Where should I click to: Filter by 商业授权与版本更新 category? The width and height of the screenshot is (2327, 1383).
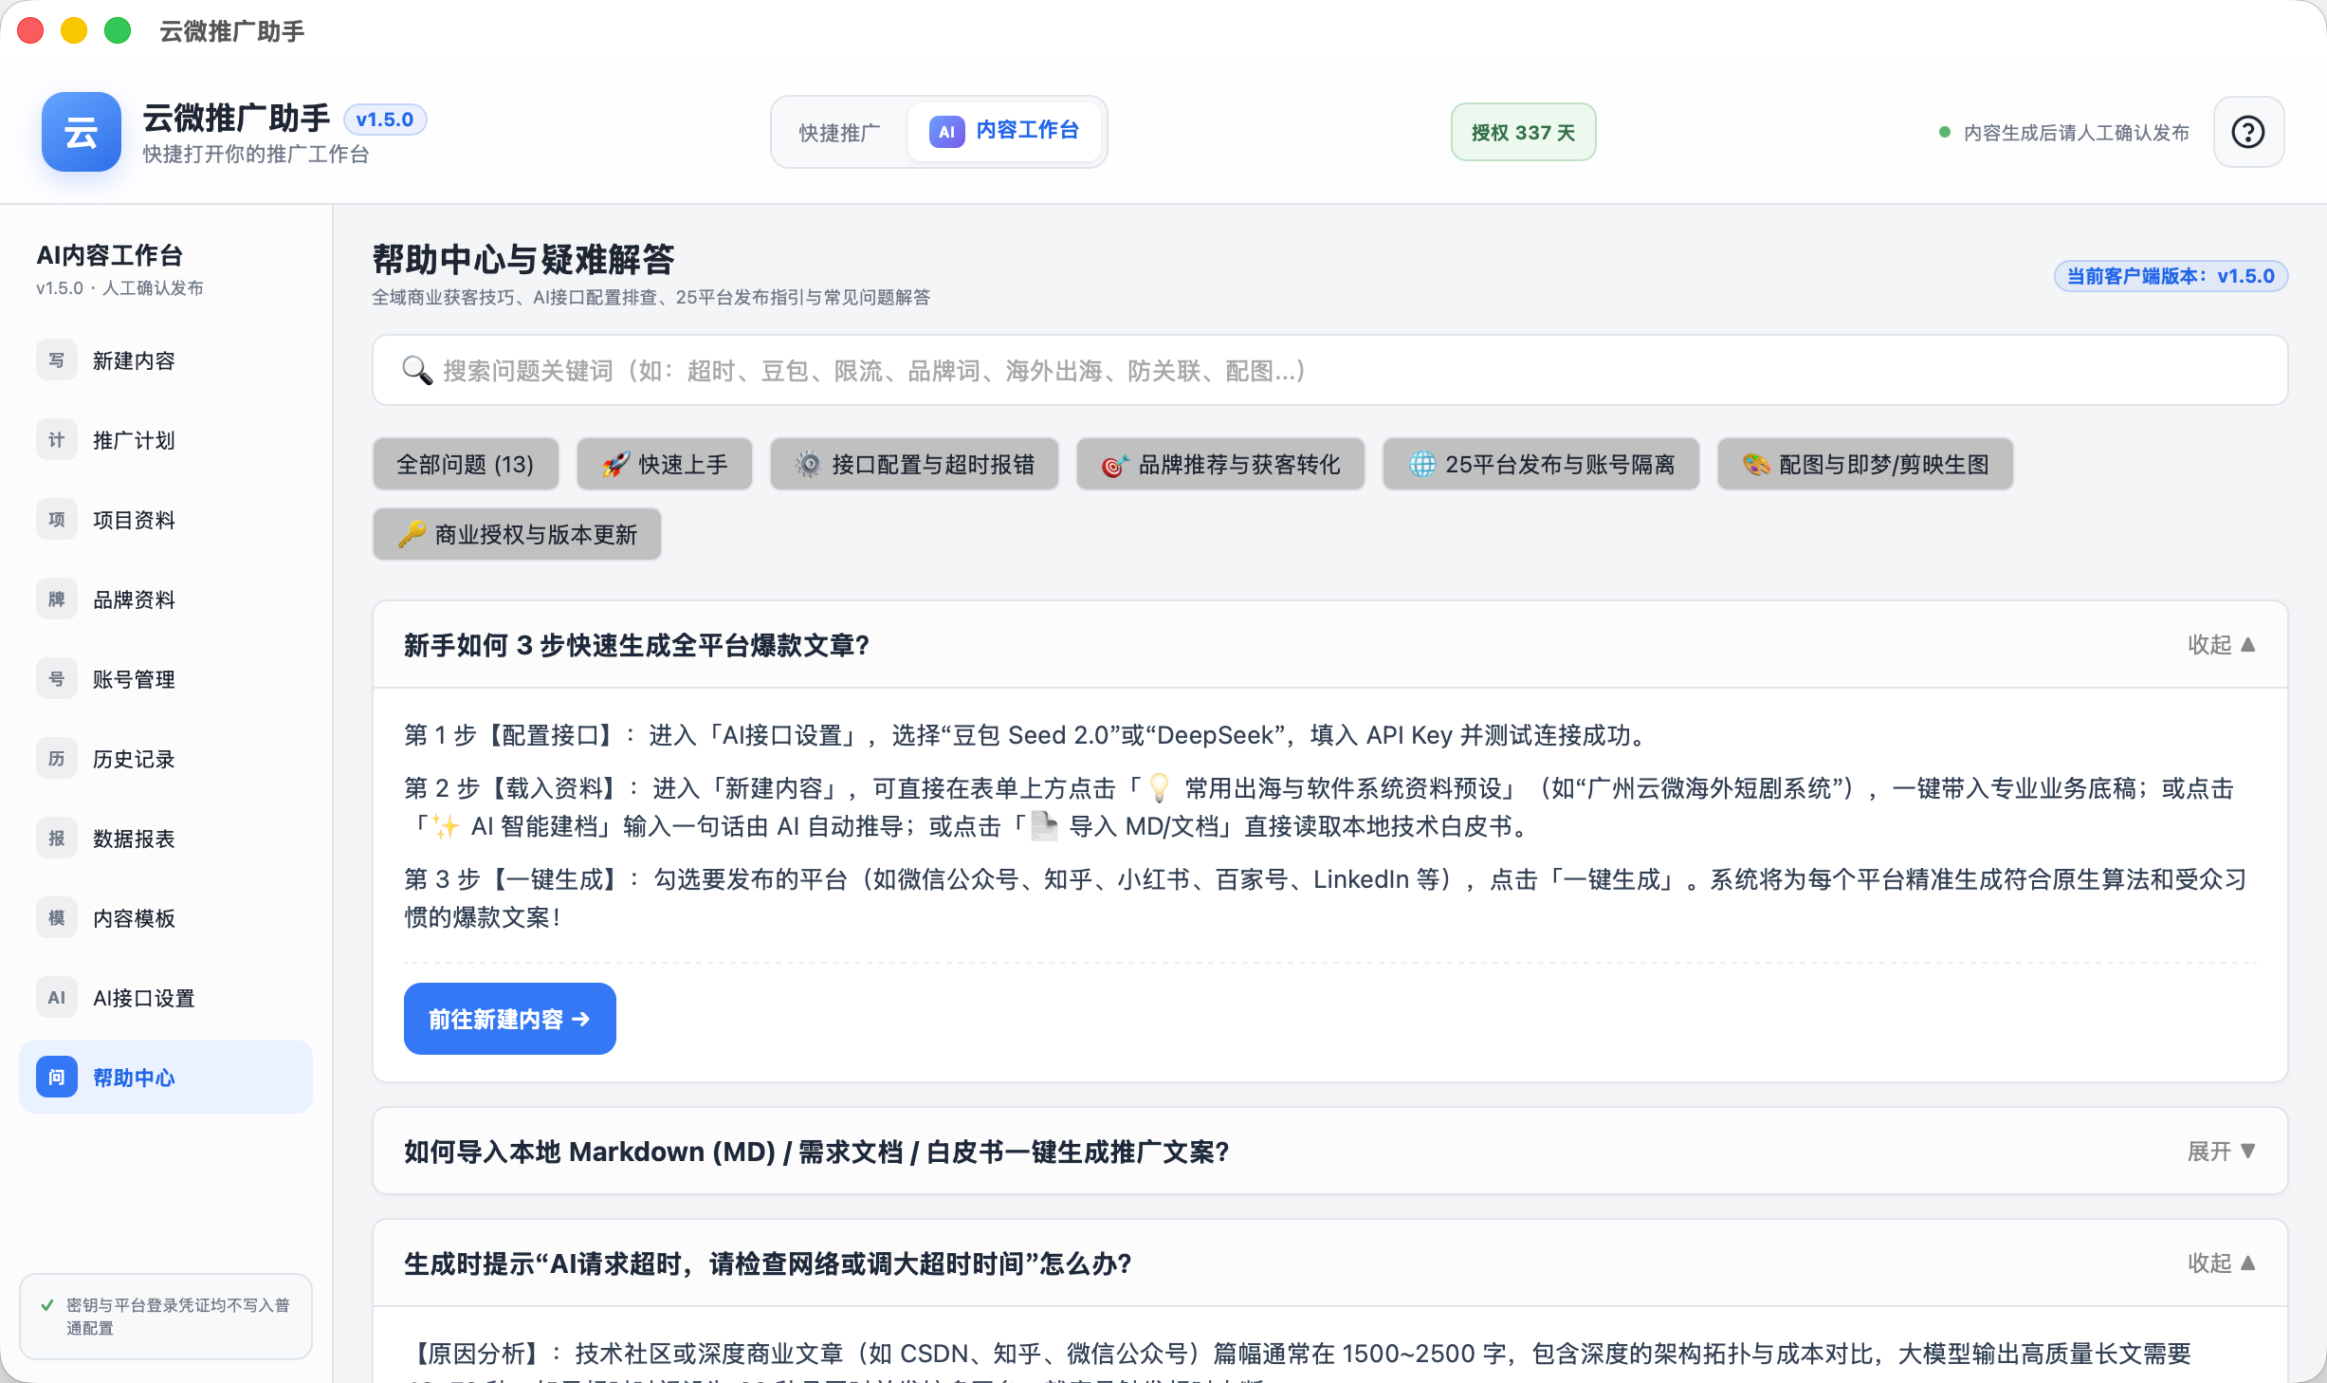pyautogui.click(x=517, y=534)
